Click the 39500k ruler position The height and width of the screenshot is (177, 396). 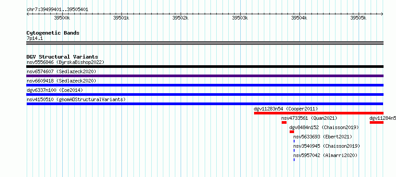pyautogui.click(x=62, y=18)
